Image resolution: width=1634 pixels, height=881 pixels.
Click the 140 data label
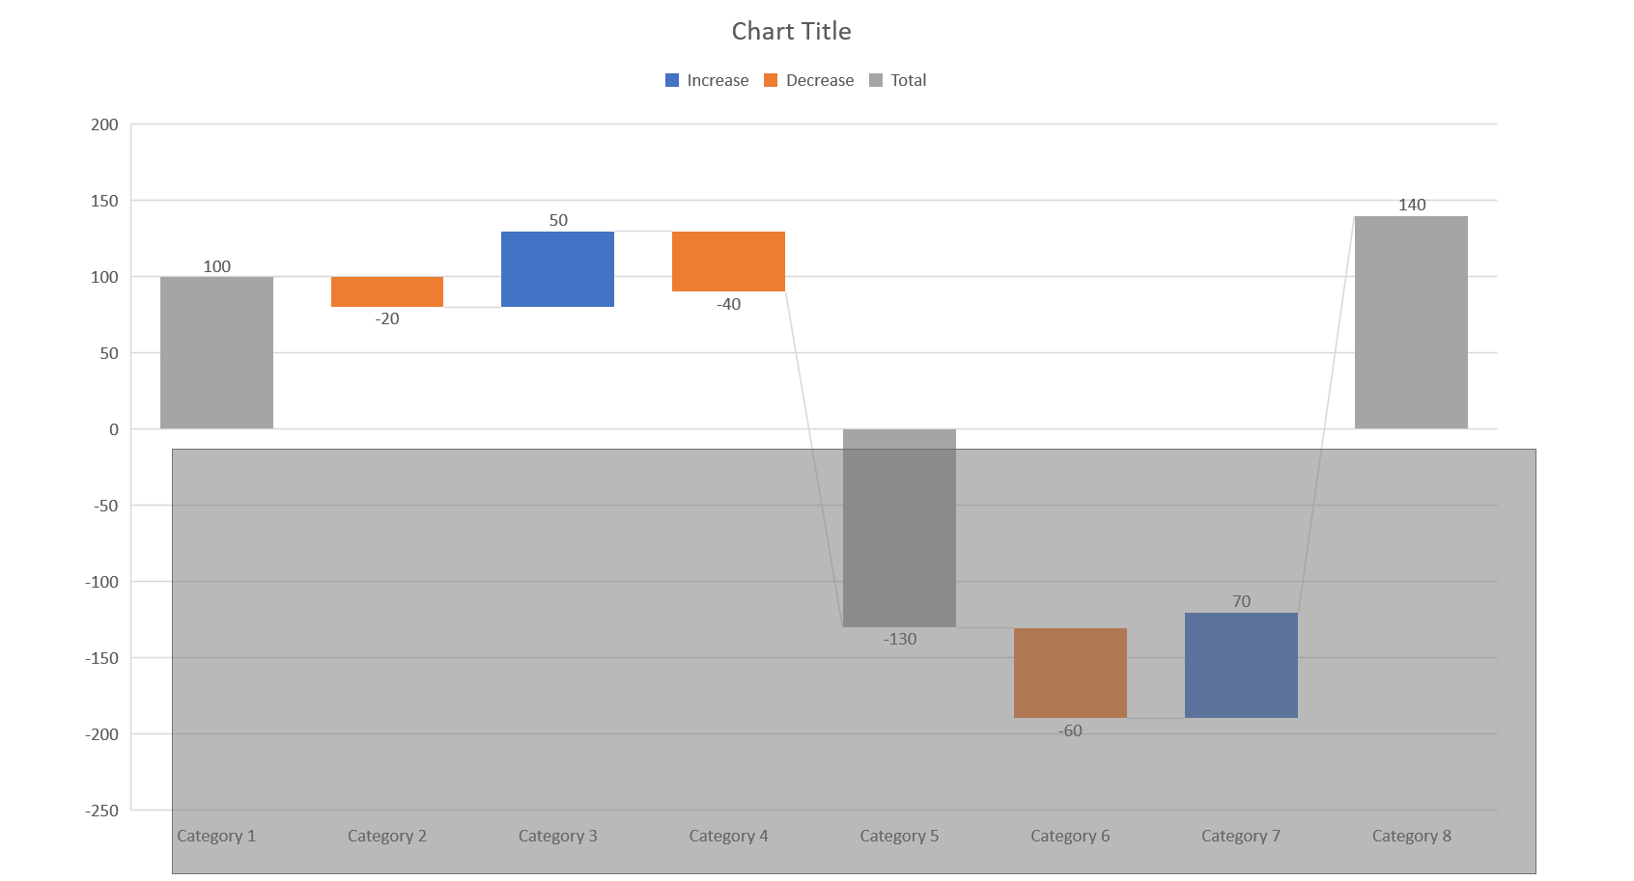[1412, 205]
